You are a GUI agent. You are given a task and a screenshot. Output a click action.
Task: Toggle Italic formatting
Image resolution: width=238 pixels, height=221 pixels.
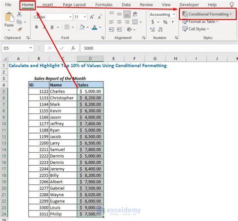45,27
